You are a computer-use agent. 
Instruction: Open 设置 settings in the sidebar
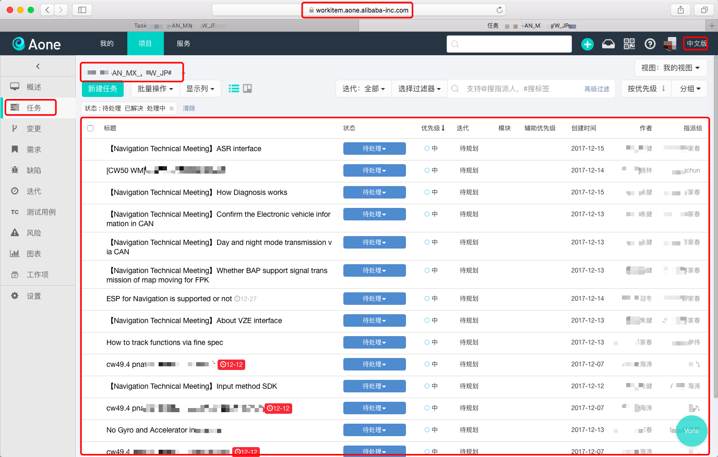[38, 296]
